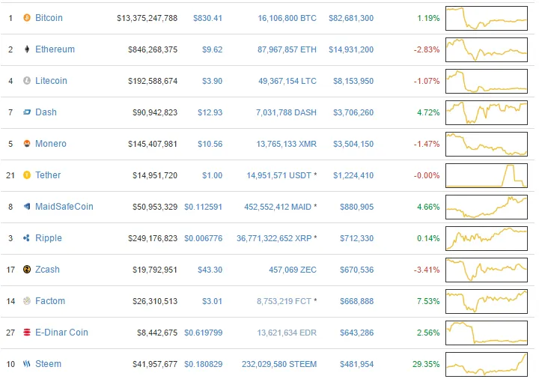Open the Bitcoin price sparkline chart

[487, 18]
